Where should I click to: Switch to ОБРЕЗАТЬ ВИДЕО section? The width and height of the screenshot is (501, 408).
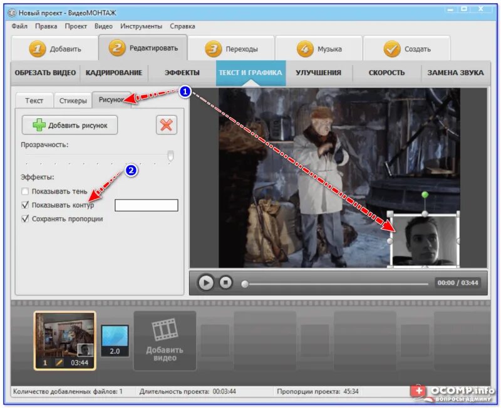[x=45, y=73]
